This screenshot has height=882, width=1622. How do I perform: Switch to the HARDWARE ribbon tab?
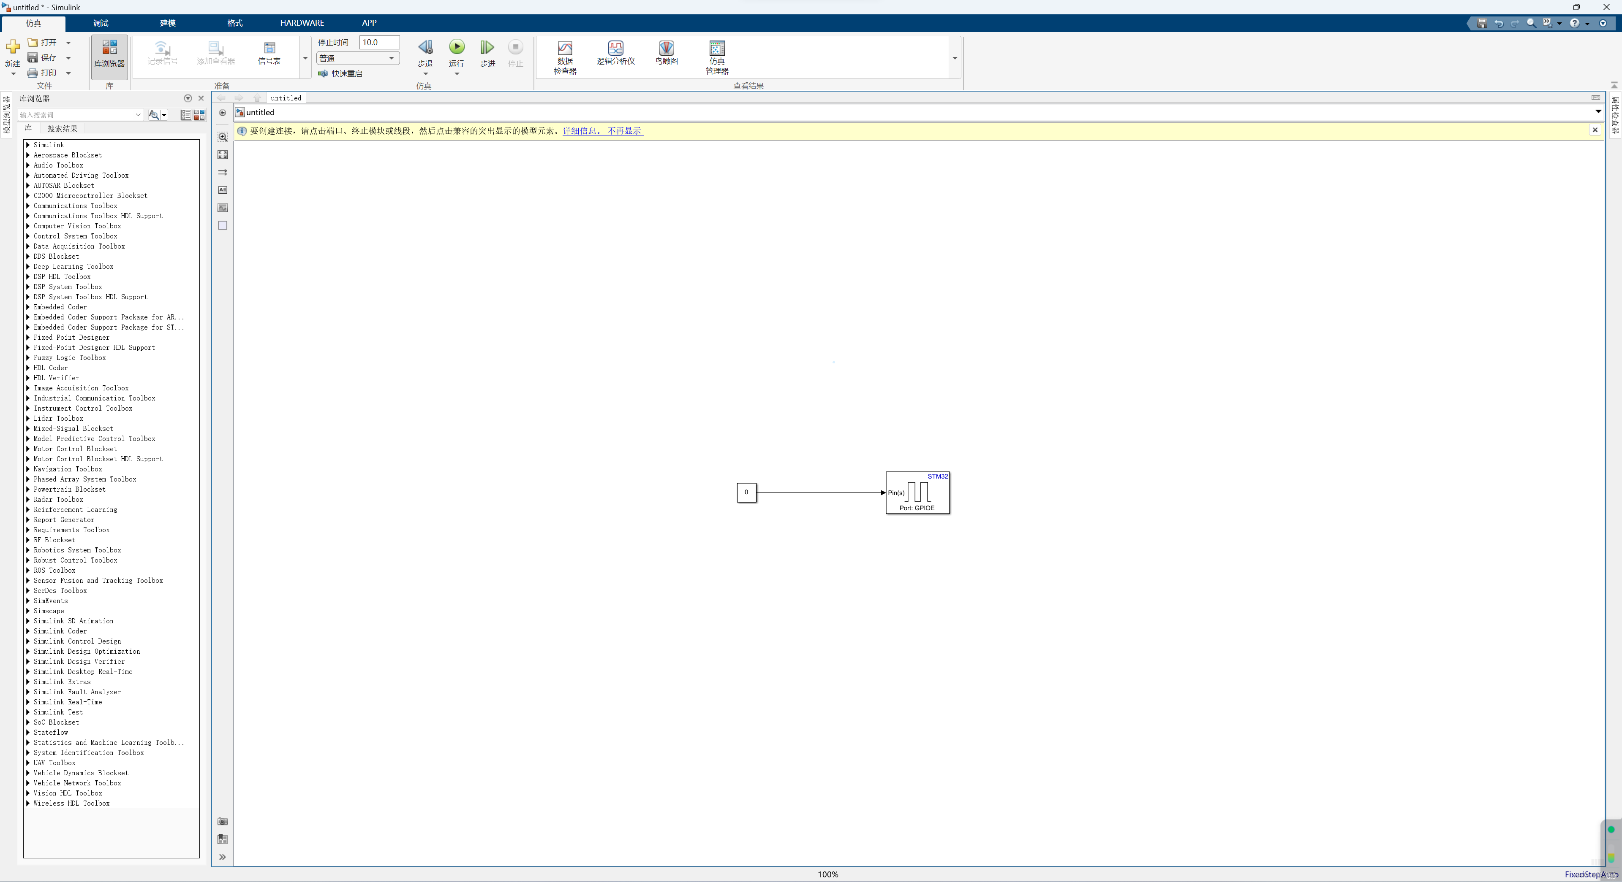[302, 23]
